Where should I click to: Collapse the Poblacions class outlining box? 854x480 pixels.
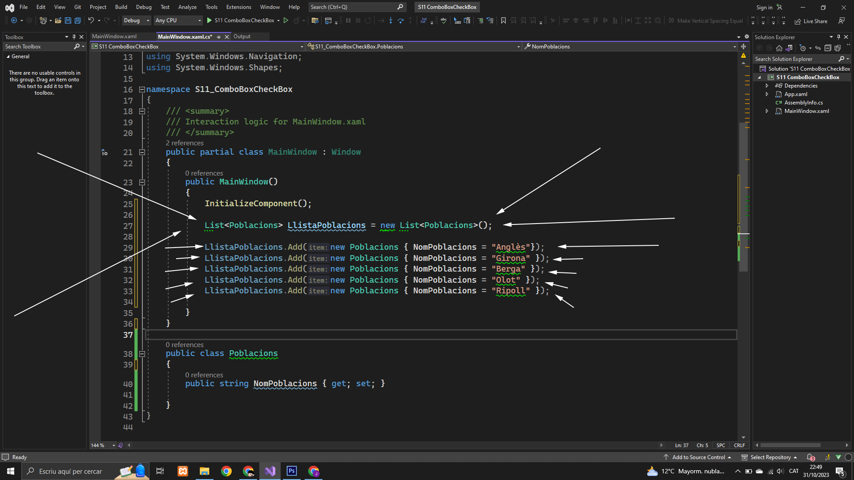[x=142, y=354]
